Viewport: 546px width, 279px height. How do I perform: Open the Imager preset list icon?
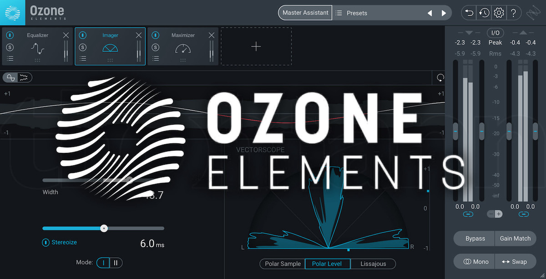tap(83, 58)
